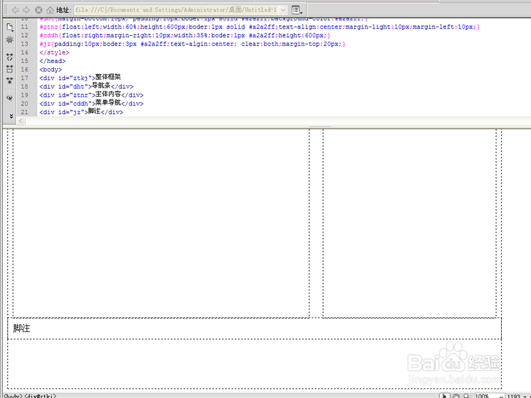Open the address bar dropdown arrow
The width and height of the screenshot is (531, 398).
(x=283, y=10)
